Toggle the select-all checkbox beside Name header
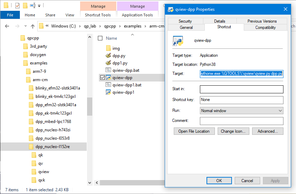 (100, 38)
